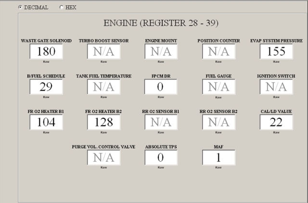
Task: Click the CAL/LD Value field
Action: (x=276, y=122)
